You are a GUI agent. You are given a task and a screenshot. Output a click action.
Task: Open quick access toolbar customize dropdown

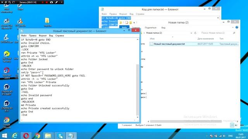click(134, 22)
